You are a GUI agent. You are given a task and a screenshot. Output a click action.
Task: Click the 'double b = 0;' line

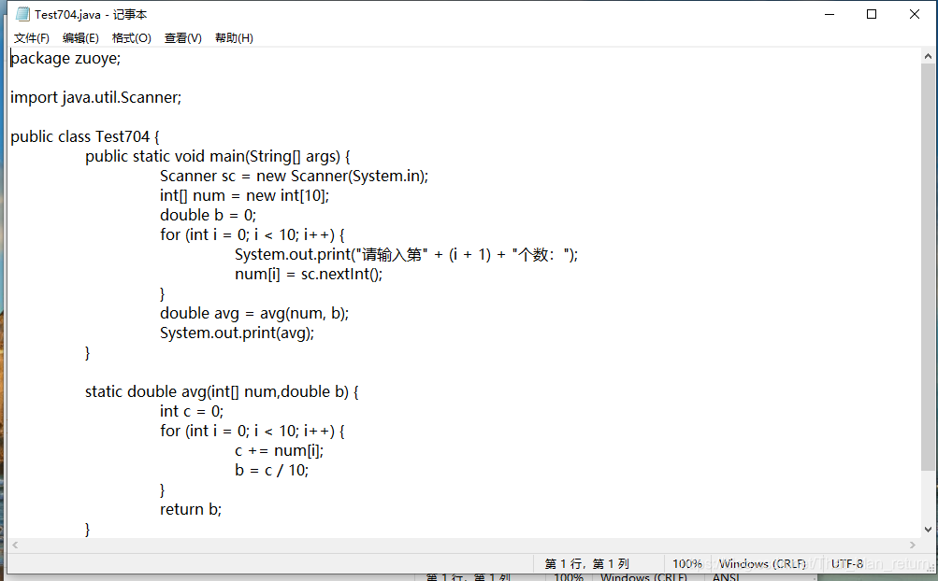(209, 215)
